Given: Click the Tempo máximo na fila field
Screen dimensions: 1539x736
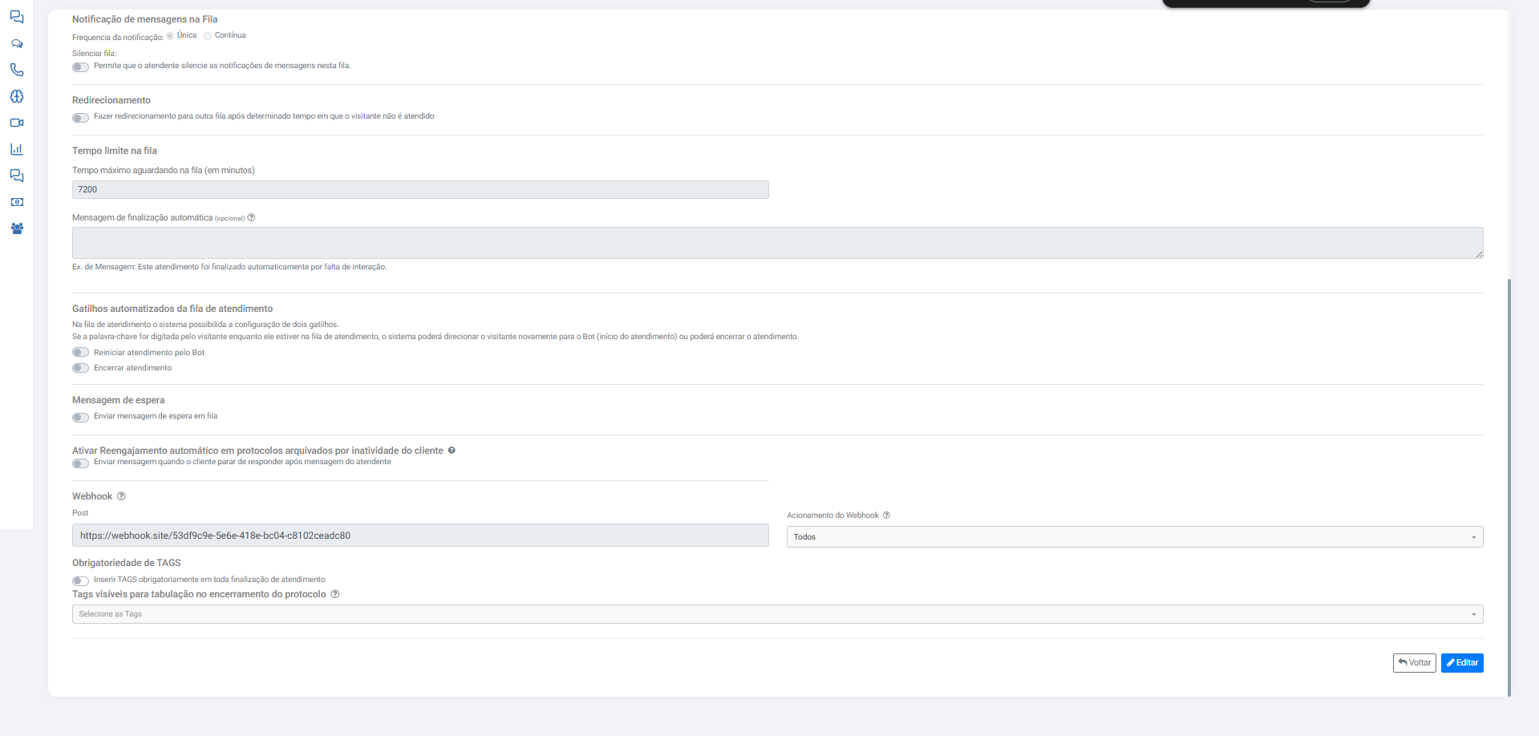Looking at the screenshot, I should click(420, 190).
